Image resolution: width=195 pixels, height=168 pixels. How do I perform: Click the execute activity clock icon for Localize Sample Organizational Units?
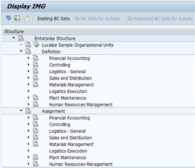pyautogui.click(x=36, y=45)
